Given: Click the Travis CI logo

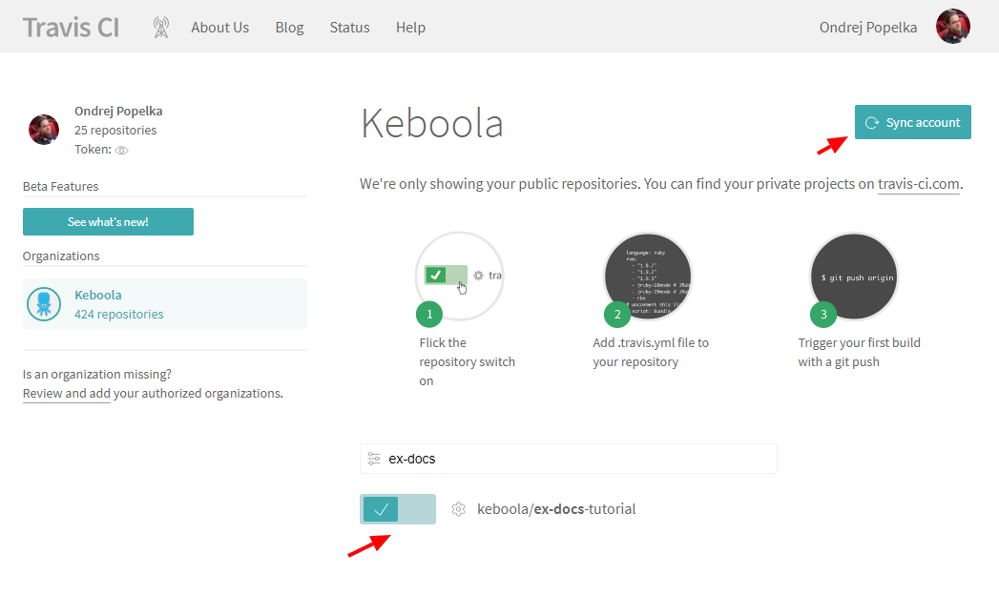Looking at the screenshot, I should tap(71, 28).
